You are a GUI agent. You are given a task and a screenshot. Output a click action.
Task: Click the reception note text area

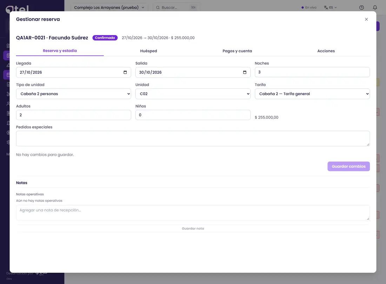pyautogui.click(x=193, y=213)
